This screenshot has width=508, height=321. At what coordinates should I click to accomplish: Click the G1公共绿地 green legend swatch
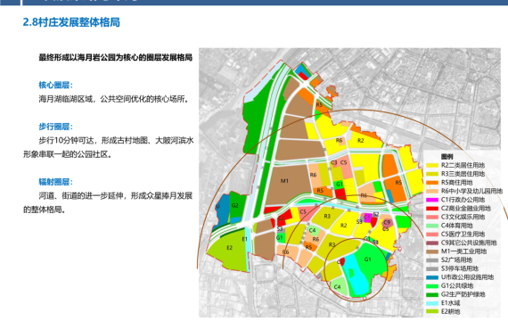(432, 286)
